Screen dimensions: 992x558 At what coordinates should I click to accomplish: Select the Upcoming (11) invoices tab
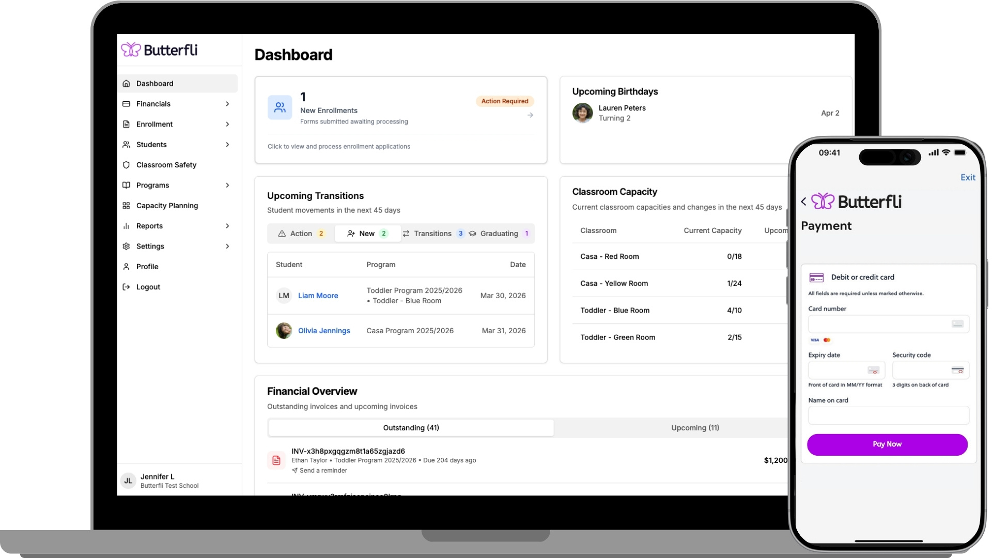695,428
